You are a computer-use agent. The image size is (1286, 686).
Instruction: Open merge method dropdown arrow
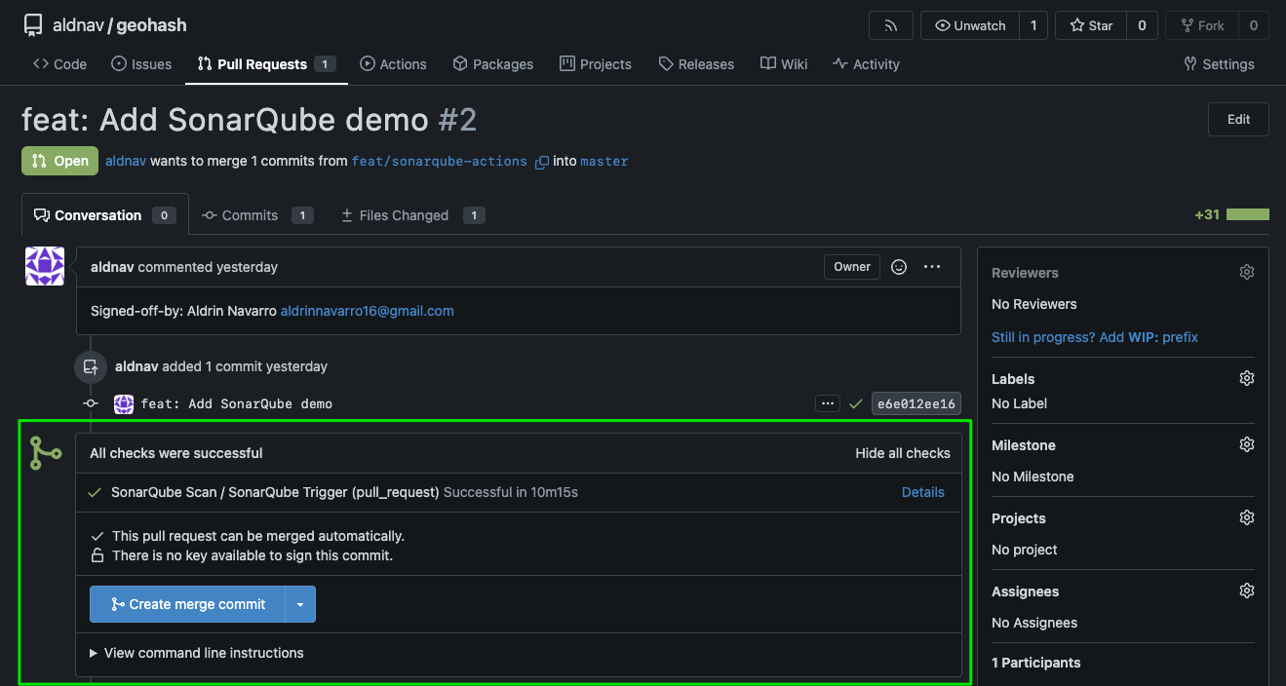click(x=300, y=604)
